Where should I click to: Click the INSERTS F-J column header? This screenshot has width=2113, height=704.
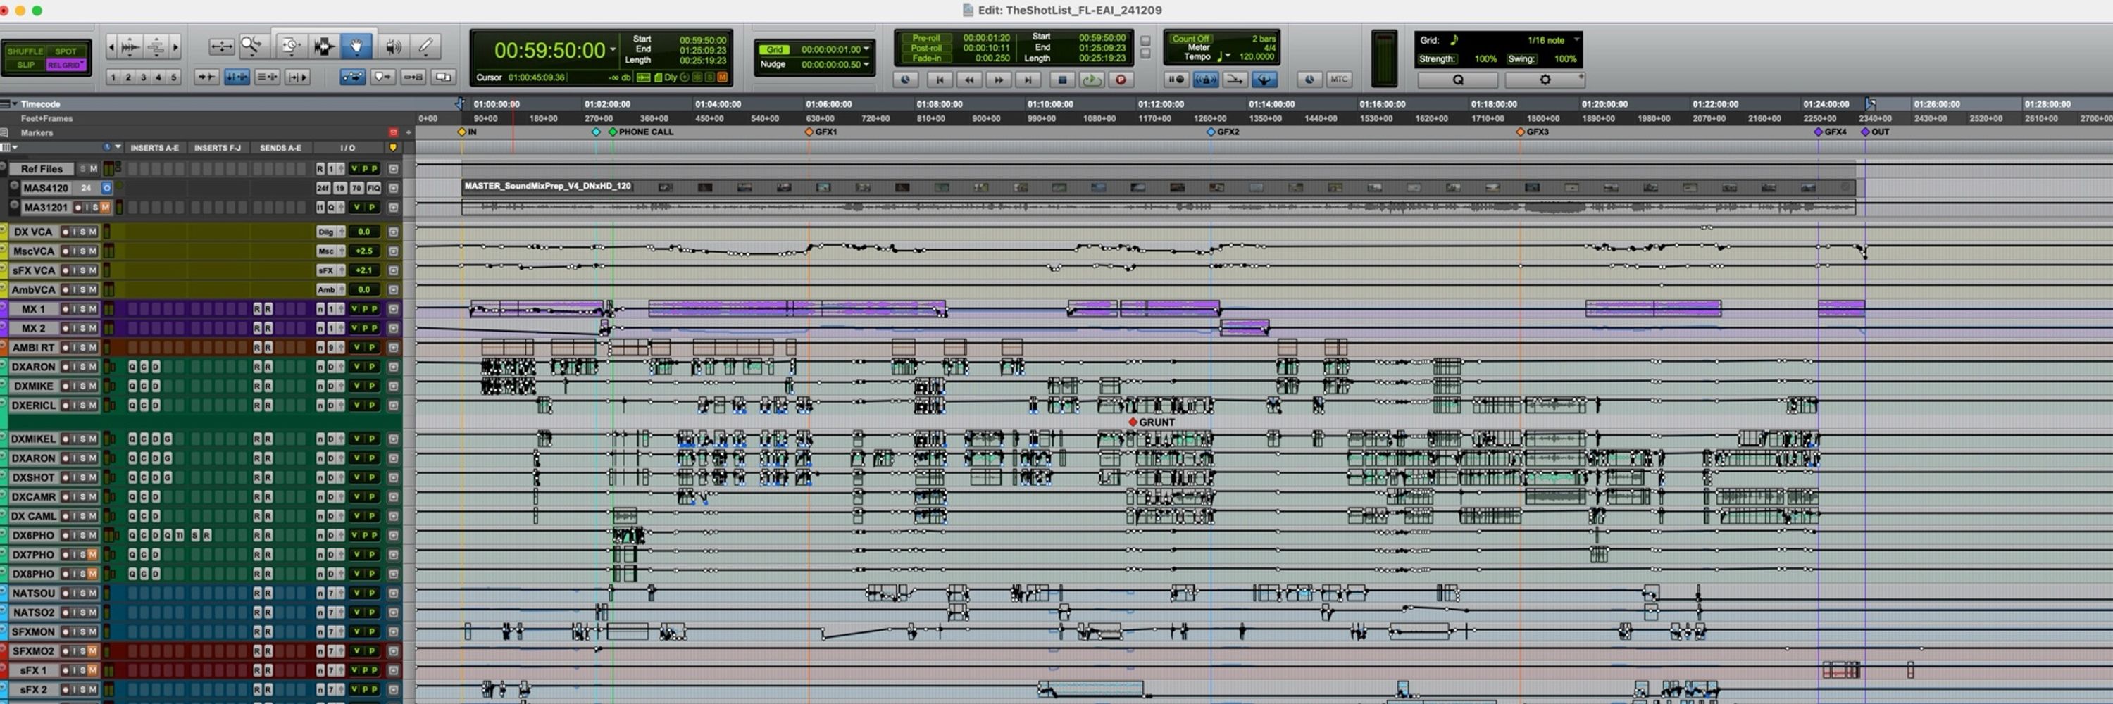click(x=218, y=148)
